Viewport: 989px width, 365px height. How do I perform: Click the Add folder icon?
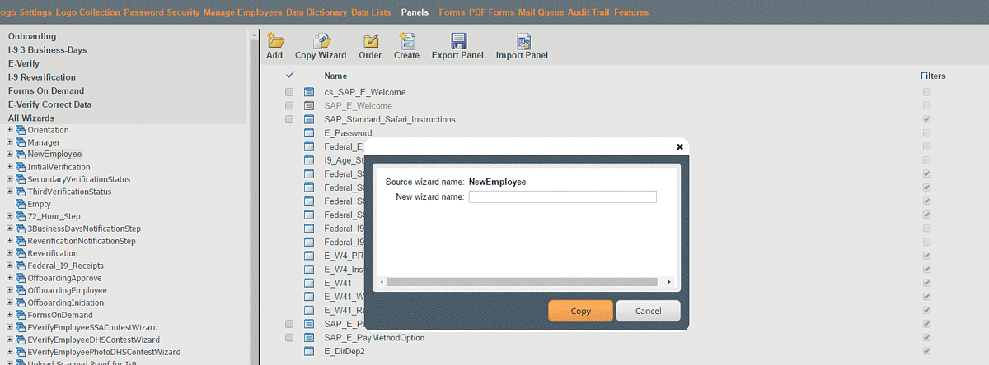[x=275, y=41]
